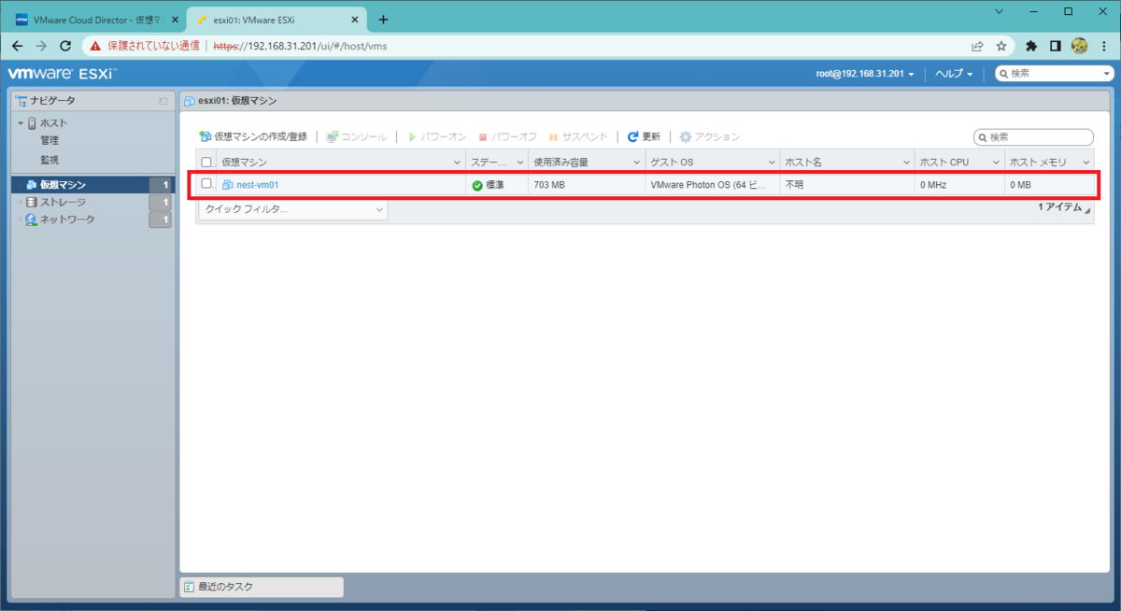The height and width of the screenshot is (611, 1121).
Task: Open the Chrome three-dot menu
Action: coord(1104,45)
